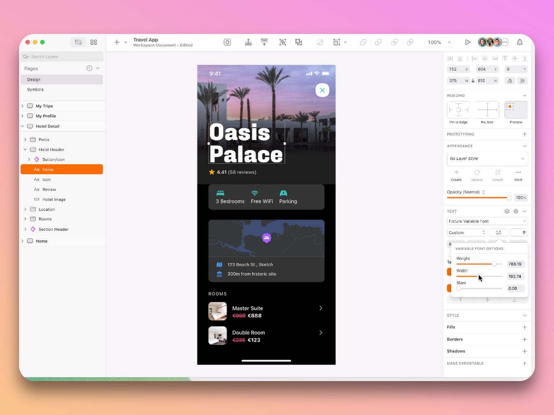Select the Hotel Image layer

click(x=62, y=200)
